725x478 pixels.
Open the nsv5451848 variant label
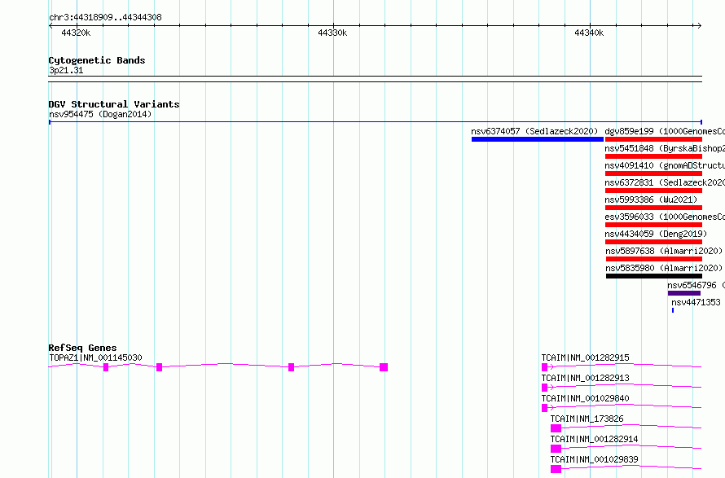click(665, 148)
